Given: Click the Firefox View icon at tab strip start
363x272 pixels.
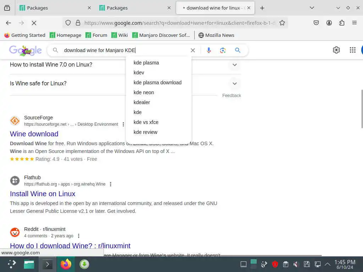Looking at the screenshot, I should click(7, 8).
